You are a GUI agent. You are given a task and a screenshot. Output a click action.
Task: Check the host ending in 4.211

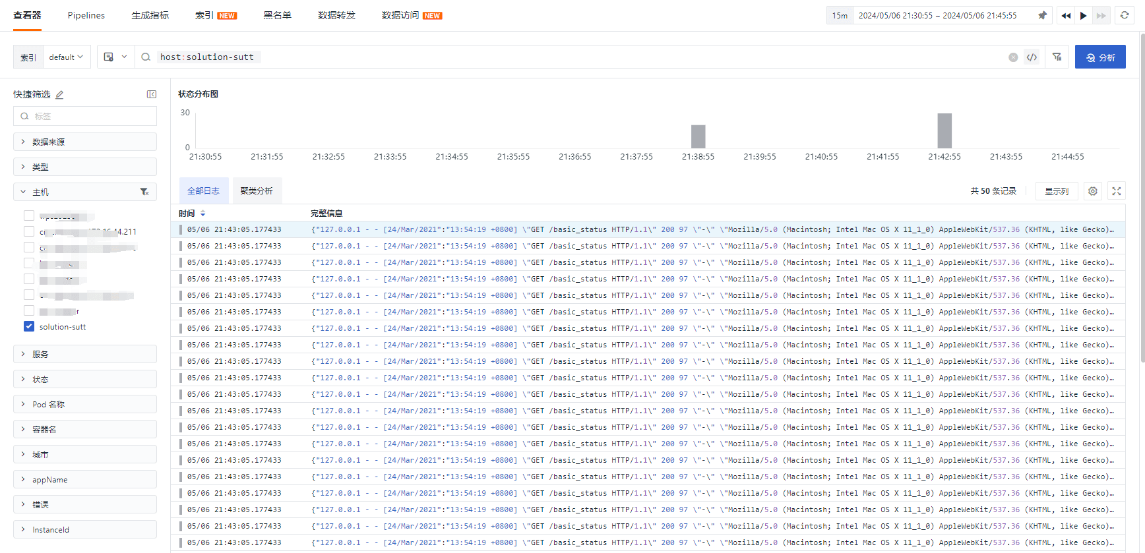[x=29, y=231]
